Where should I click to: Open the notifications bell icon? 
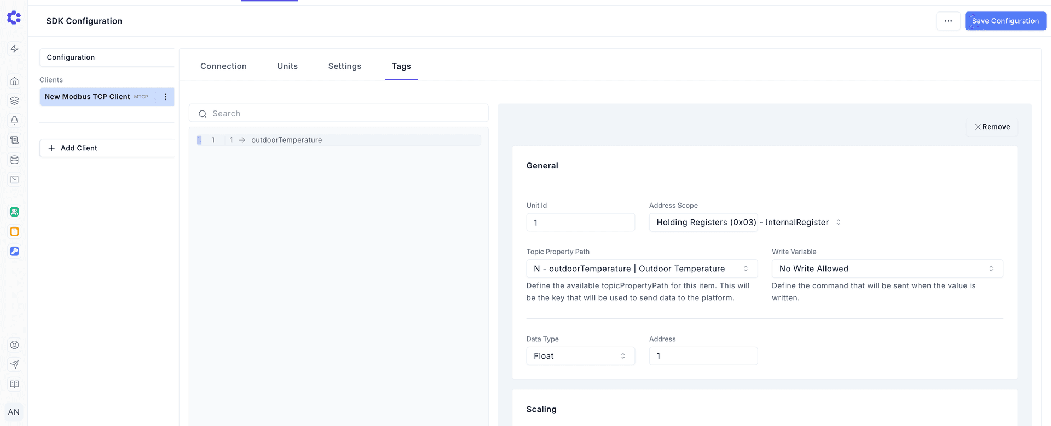15,120
